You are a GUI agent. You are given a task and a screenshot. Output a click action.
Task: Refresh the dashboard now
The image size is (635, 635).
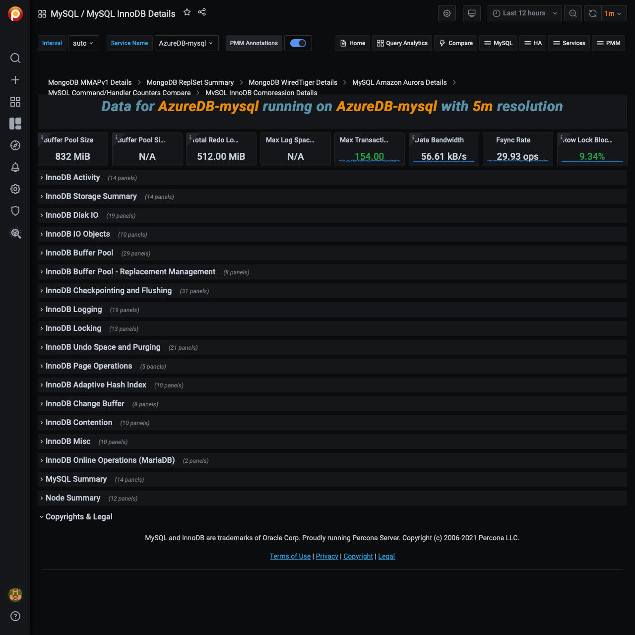click(593, 13)
